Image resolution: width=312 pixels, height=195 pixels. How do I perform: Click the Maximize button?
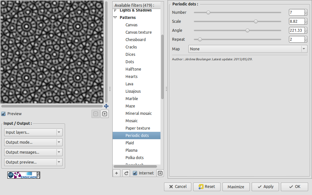point(236,187)
